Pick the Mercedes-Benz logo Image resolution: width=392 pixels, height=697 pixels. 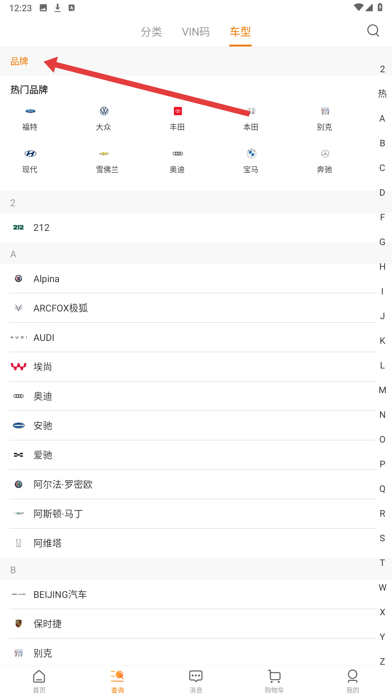[325, 154]
